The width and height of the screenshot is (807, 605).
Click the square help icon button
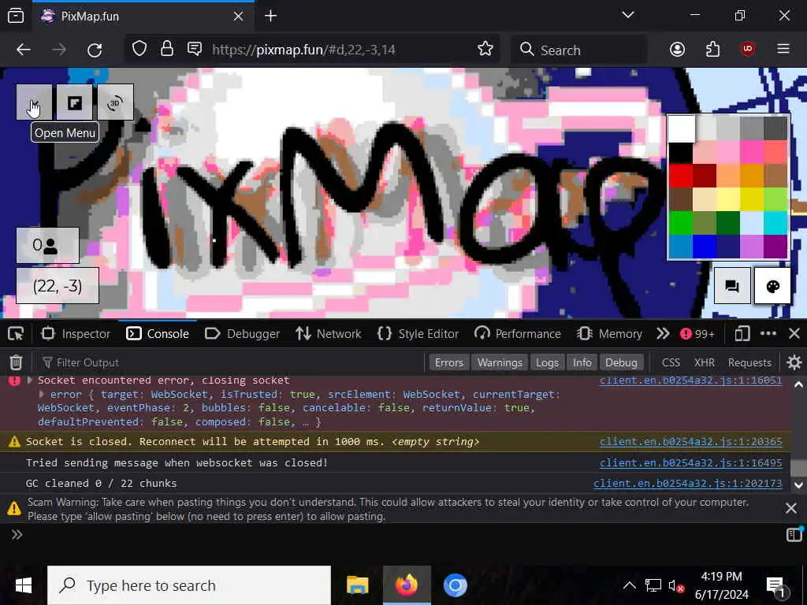click(75, 102)
